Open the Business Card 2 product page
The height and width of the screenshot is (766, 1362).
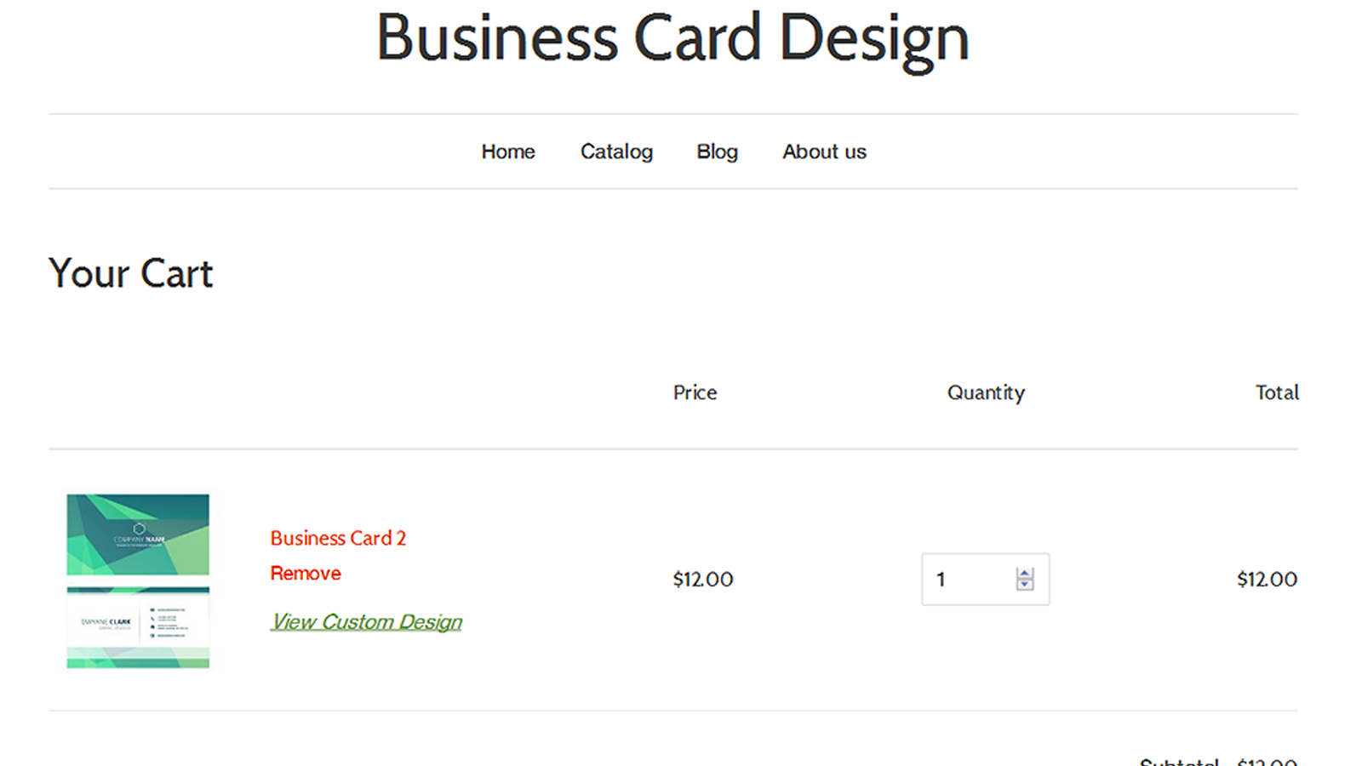point(337,538)
